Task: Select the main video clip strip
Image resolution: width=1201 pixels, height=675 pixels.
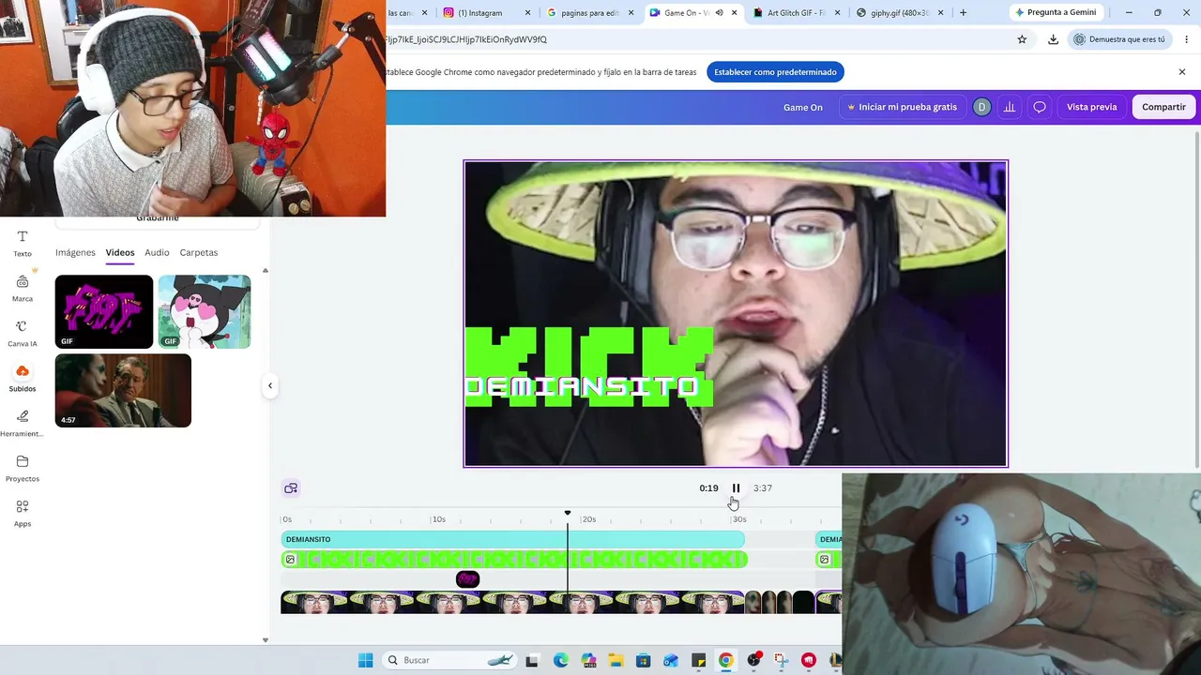Action: pyautogui.click(x=512, y=602)
